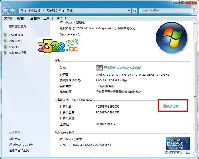Click the 8.00 GB (3.01 GB 可用) memory value
Image resolution: width=199 pixels, height=159 pixels.
point(111,80)
